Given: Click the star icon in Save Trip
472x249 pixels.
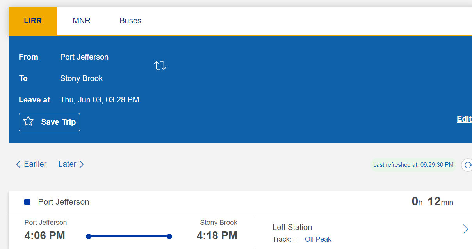Looking at the screenshot, I should tap(28, 122).
